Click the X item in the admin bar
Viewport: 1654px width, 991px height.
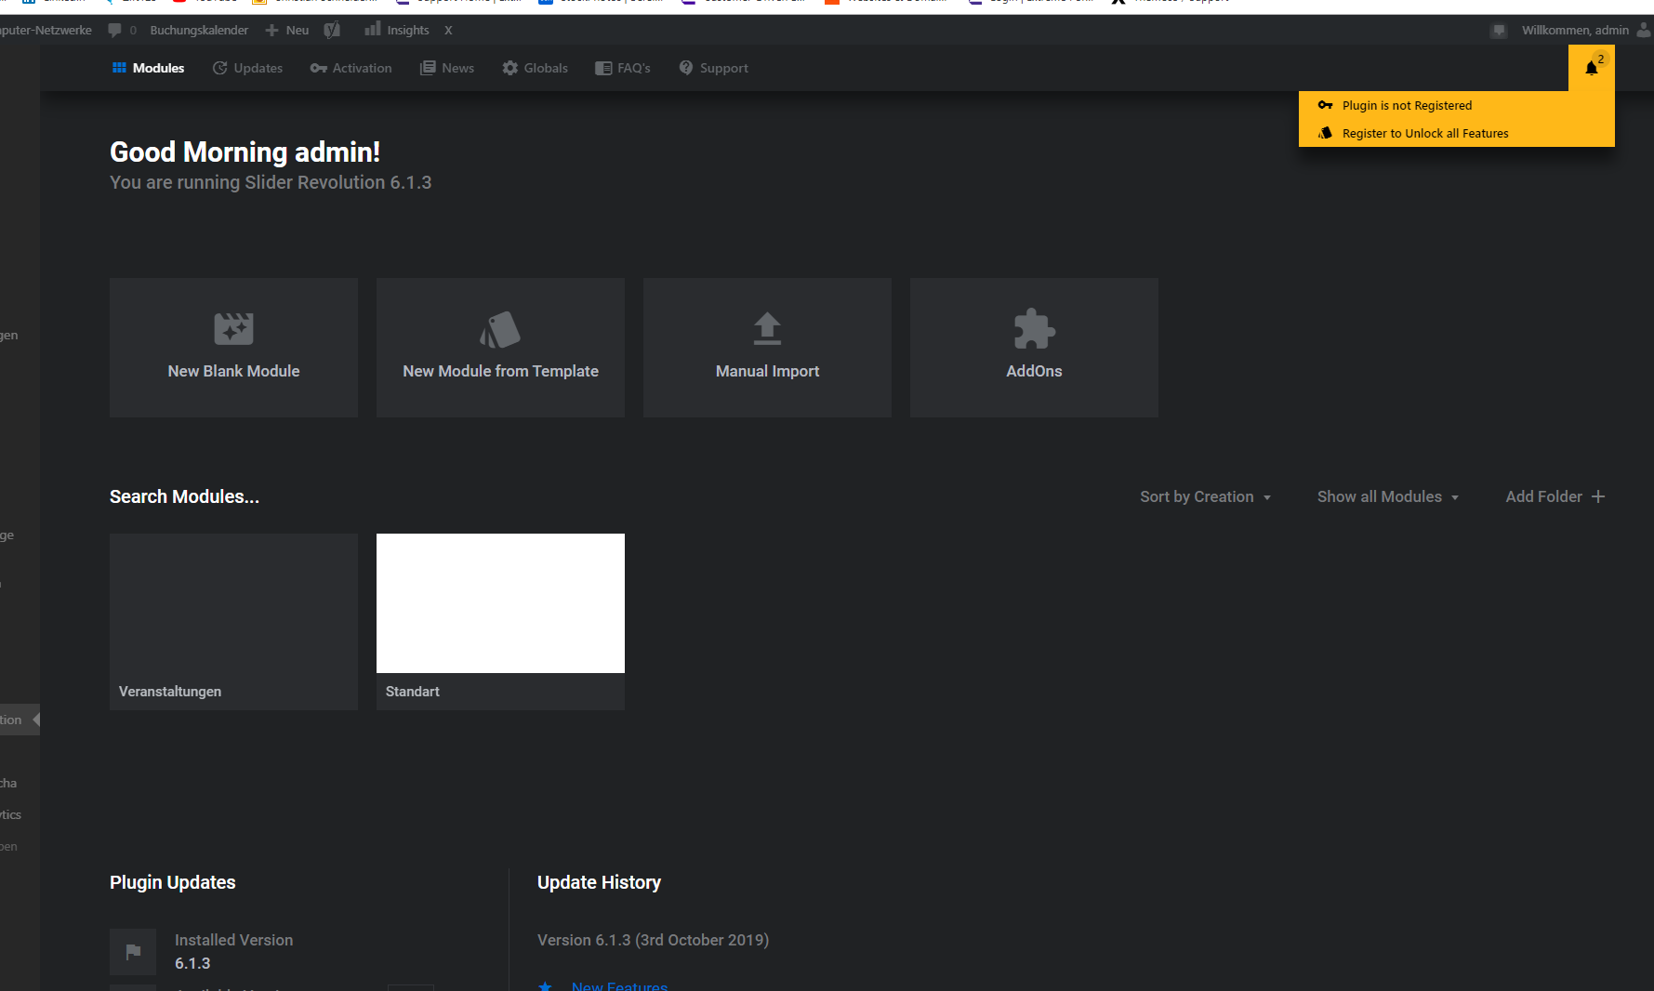[448, 30]
